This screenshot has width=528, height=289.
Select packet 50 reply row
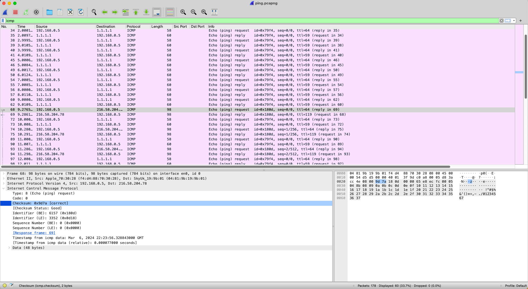[257, 75]
